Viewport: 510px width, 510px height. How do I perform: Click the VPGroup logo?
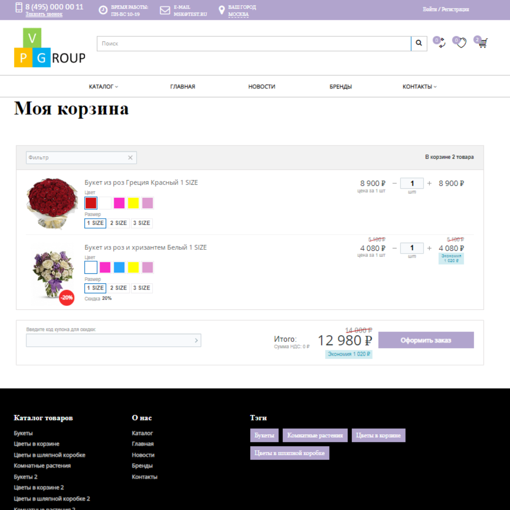point(50,48)
